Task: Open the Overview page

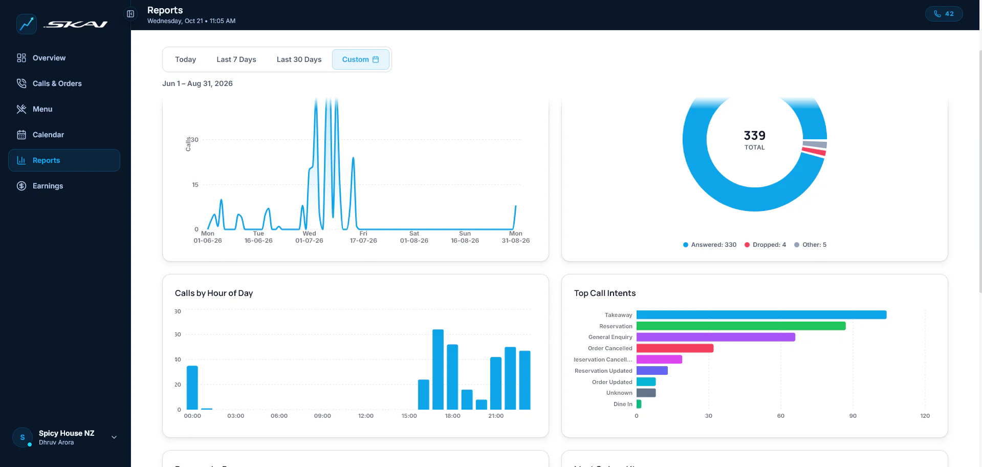Action: pyautogui.click(x=64, y=58)
